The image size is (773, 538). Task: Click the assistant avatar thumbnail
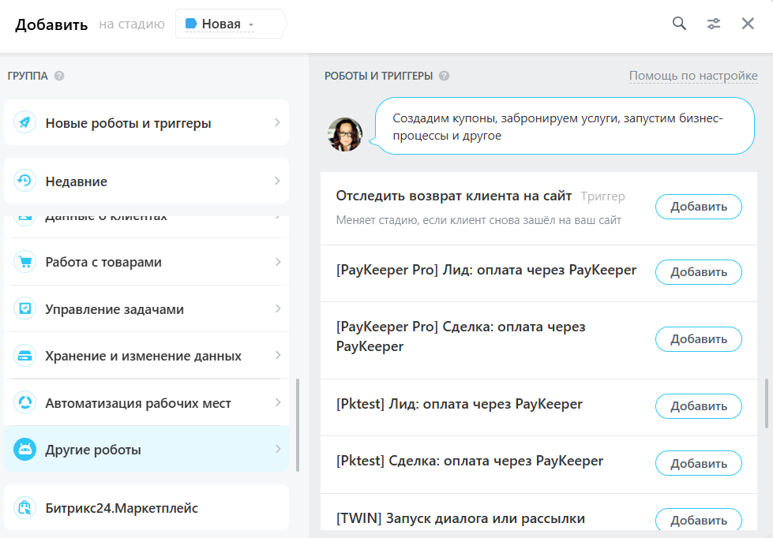[x=345, y=135]
